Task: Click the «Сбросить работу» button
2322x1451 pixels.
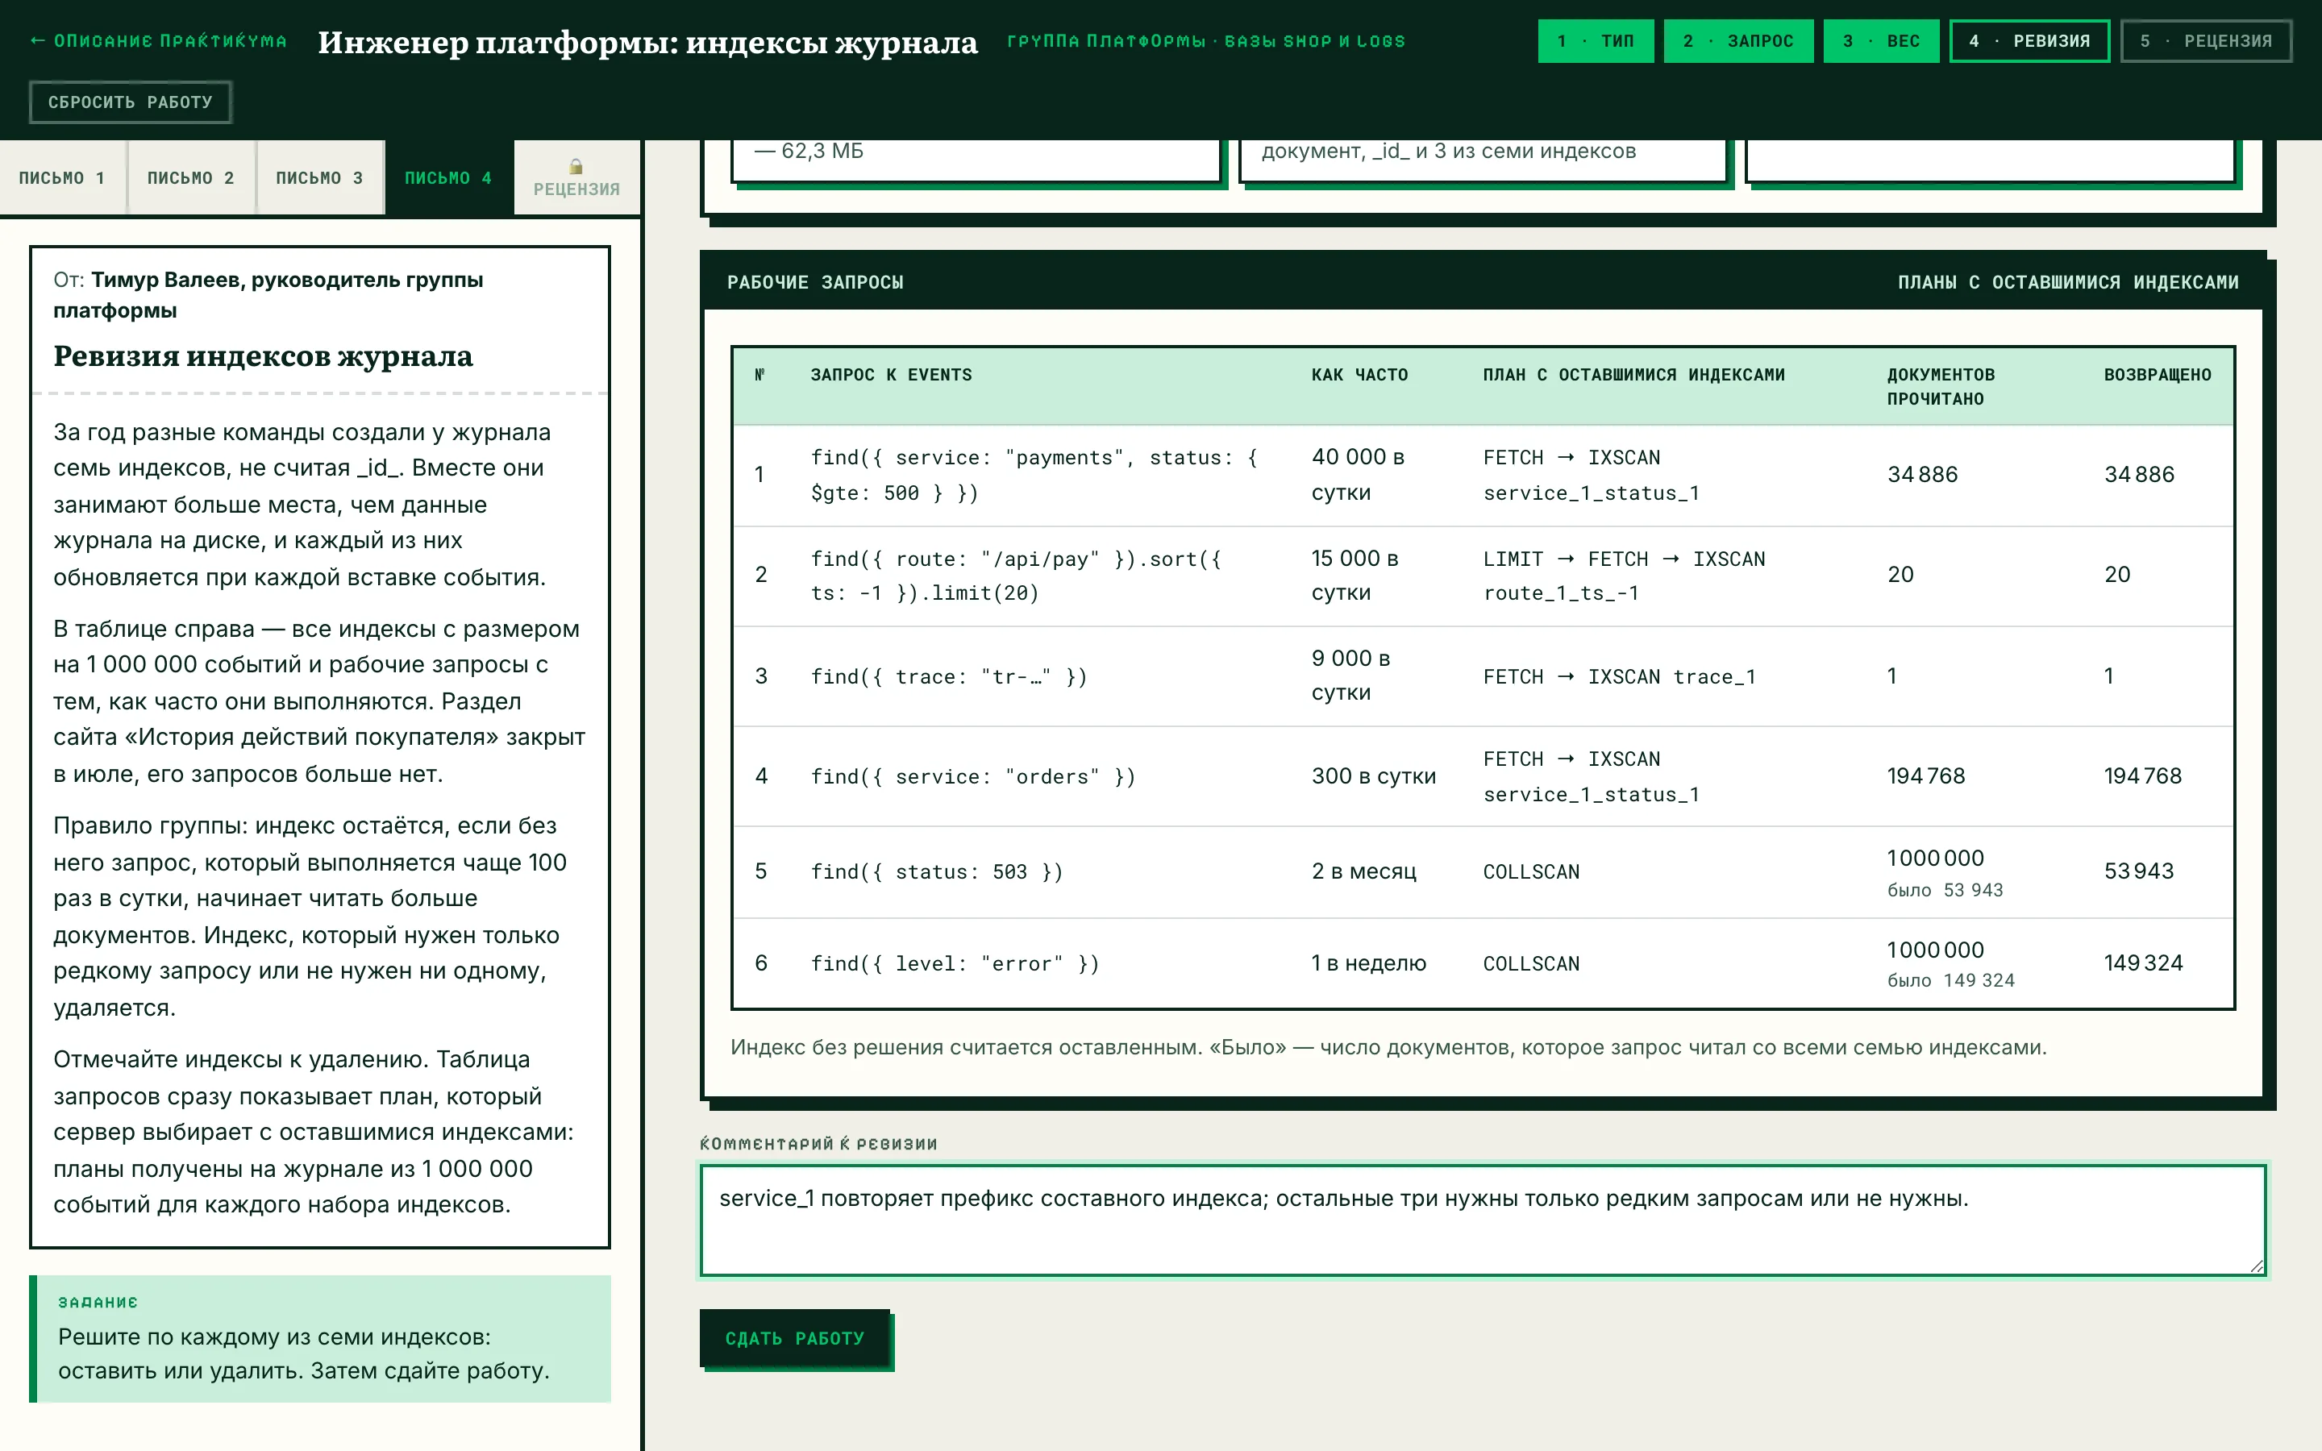Action: click(x=131, y=102)
